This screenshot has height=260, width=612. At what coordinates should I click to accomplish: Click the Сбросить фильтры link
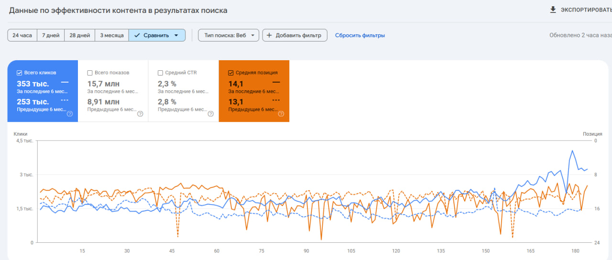[x=360, y=35]
